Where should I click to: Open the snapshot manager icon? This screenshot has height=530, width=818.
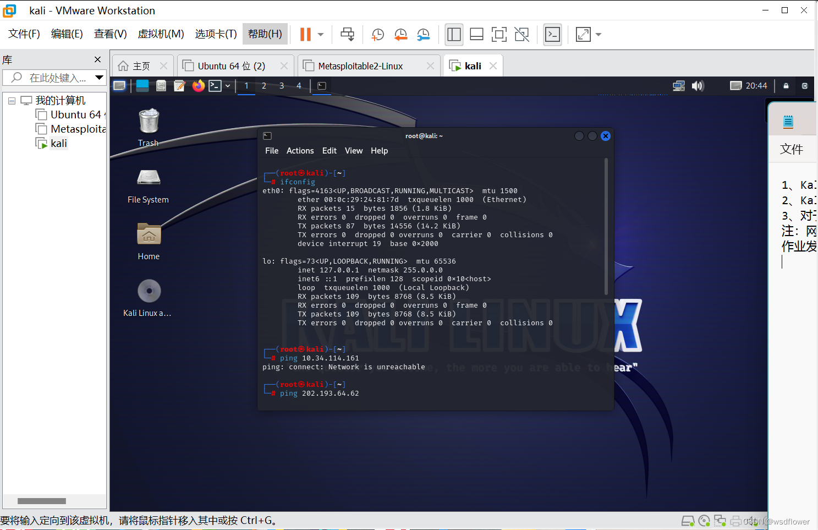pos(423,35)
